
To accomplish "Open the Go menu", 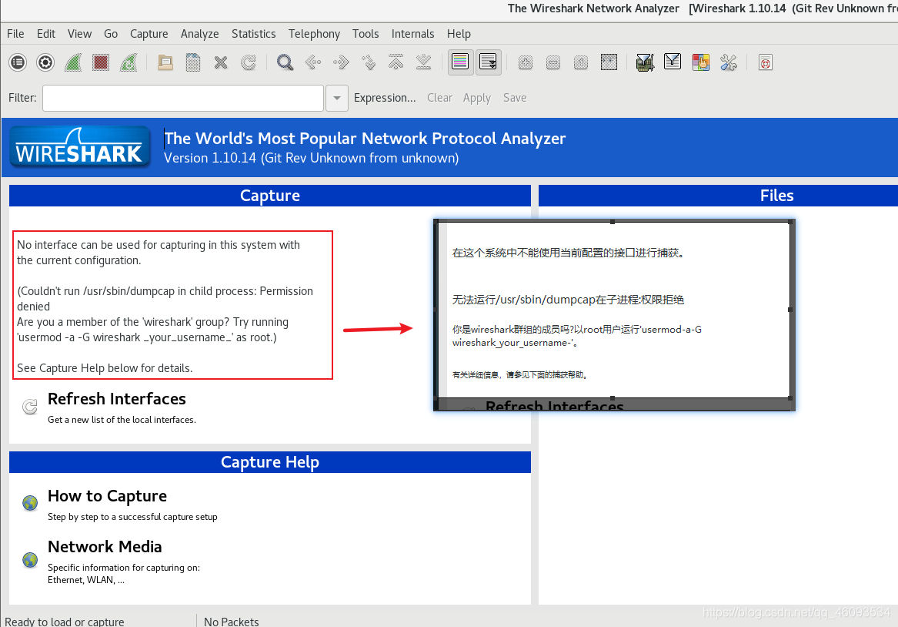I will 111,34.
